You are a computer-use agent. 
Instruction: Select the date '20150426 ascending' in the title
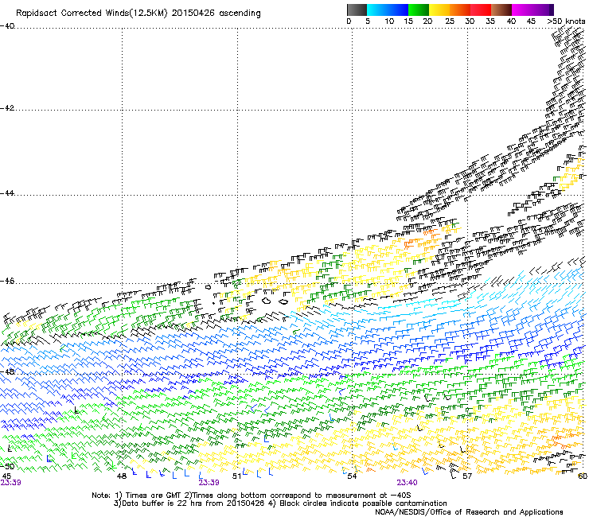[x=216, y=14]
